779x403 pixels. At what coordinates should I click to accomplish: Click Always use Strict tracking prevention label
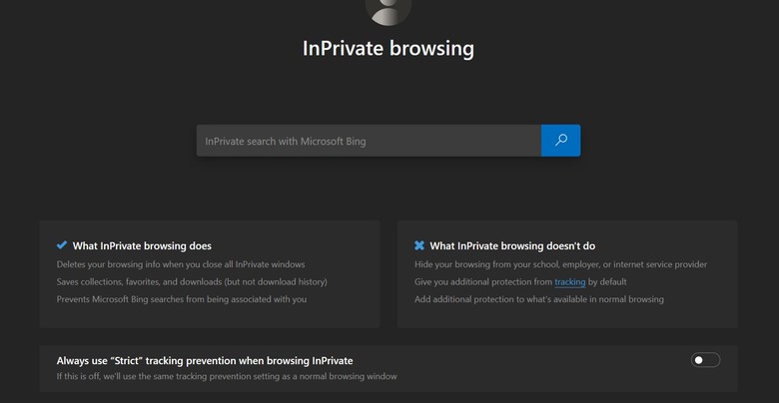pyautogui.click(x=205, y=361)
